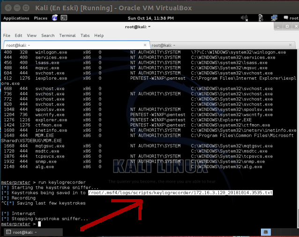Click PID 1276 in explorer.exe row

point(9,120)
